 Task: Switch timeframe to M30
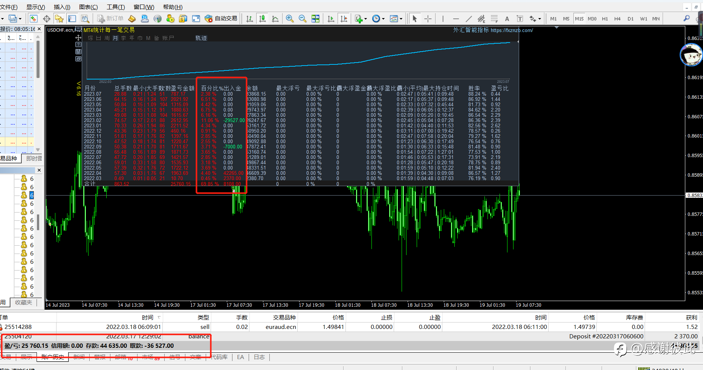click(592, 18)
